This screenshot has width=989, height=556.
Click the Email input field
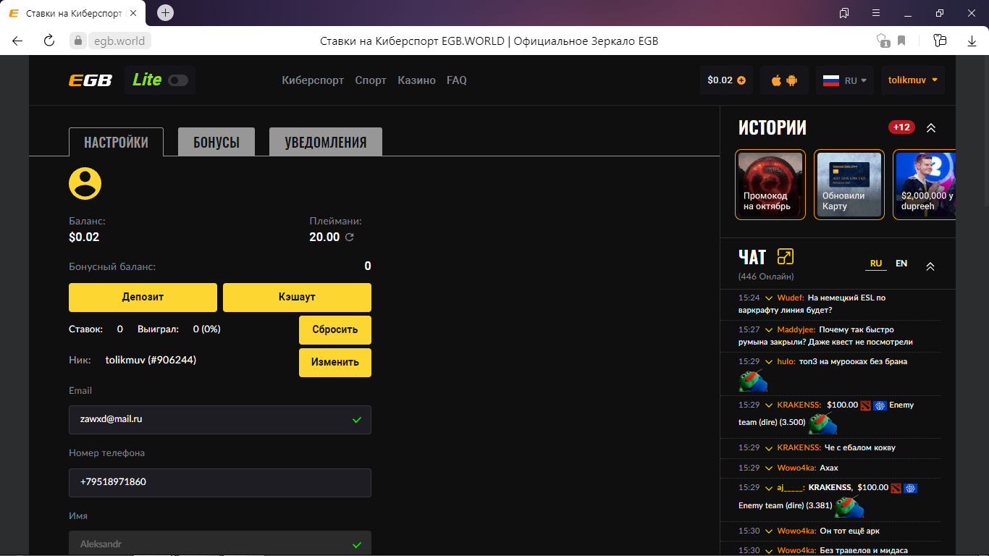tap(220, 419)
